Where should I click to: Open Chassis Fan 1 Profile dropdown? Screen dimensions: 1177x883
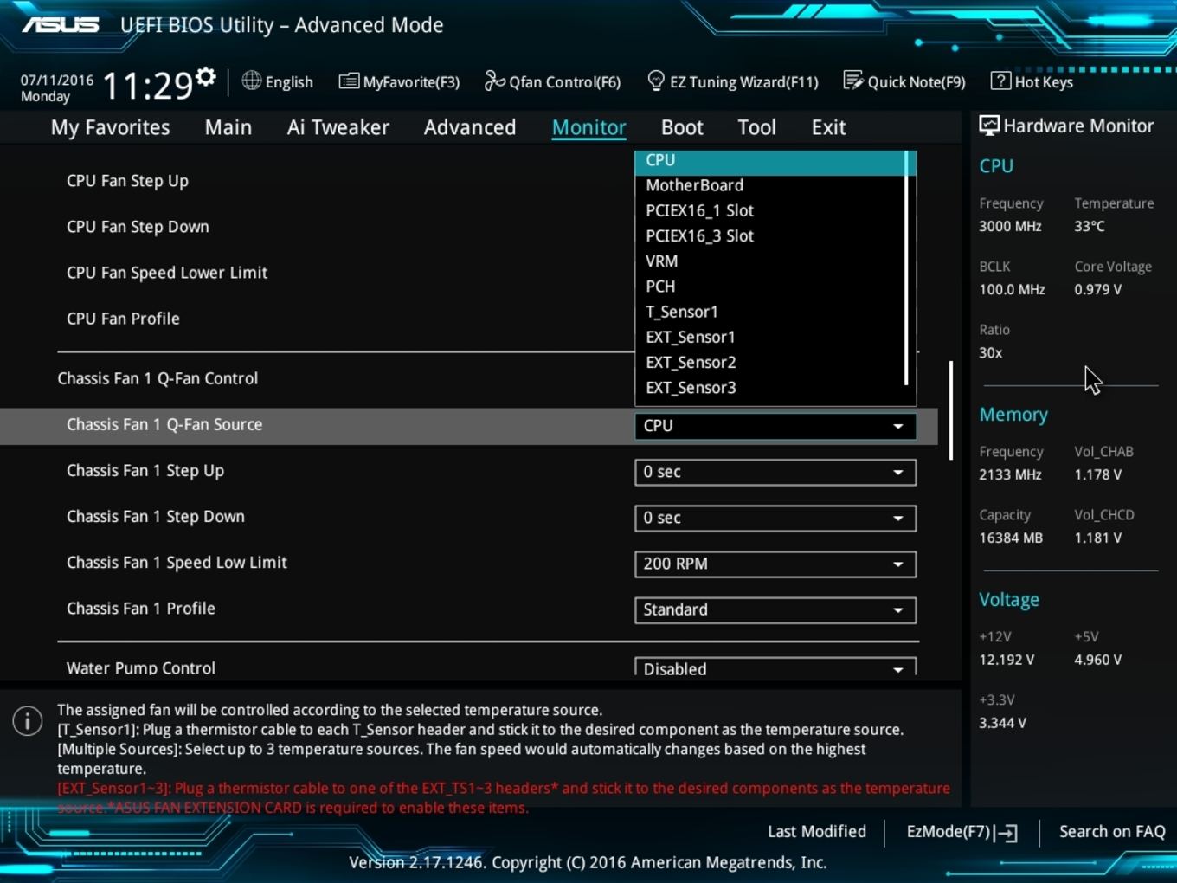click(x=775, y=609)
